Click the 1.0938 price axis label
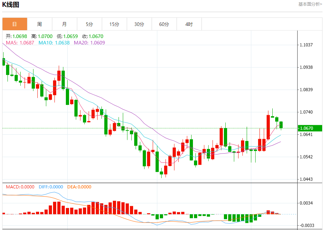Viewport: 325px width, 230px height. click(306, 67)
